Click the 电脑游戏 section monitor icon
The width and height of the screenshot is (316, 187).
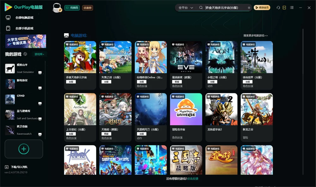[66, 35]
